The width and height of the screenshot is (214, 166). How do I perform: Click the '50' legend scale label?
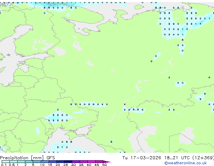104,165
